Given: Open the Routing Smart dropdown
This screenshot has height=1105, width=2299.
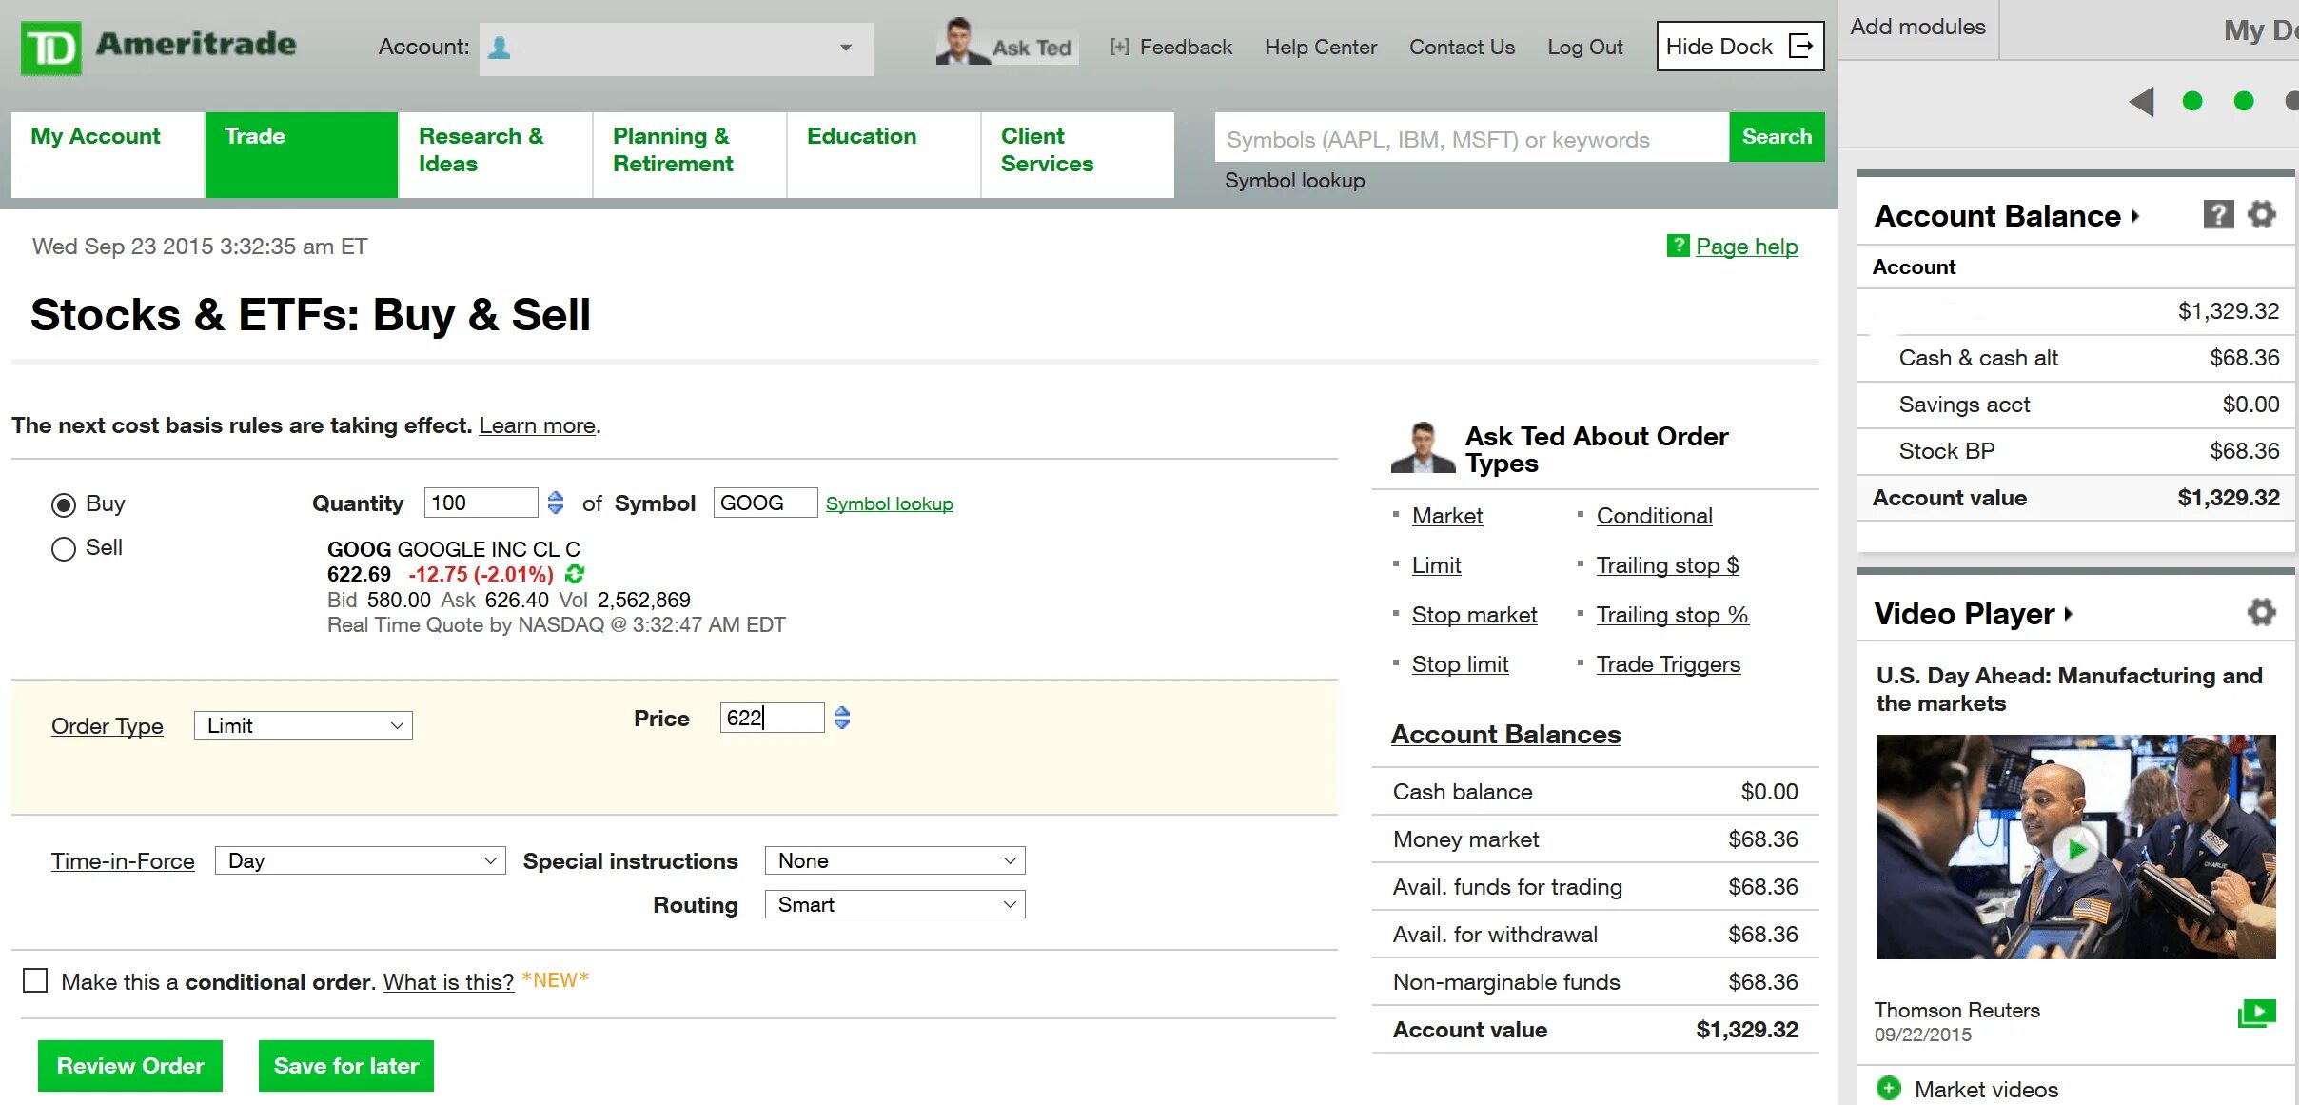Looking at the screenshot, I should (894, 904).
